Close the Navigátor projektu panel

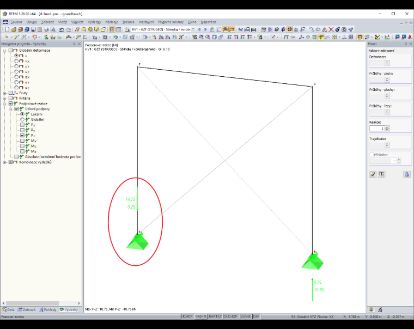[x=79, y=44]
